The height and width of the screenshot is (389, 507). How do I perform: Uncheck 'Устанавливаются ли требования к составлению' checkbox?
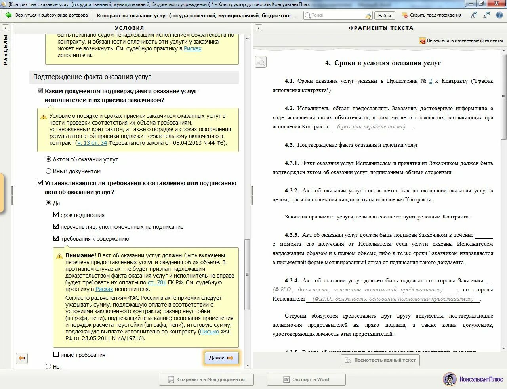click(40, 183)
